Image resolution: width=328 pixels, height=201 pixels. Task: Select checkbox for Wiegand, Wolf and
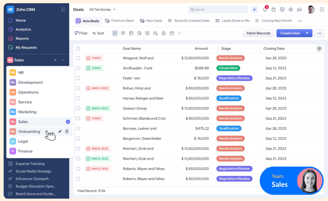pos(78,58)
